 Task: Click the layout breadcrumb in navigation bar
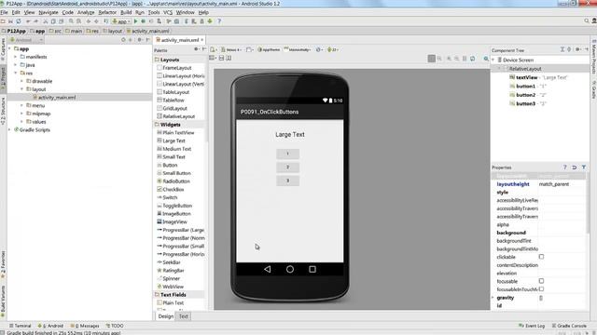pyautogui.click(x=112, y=31)
